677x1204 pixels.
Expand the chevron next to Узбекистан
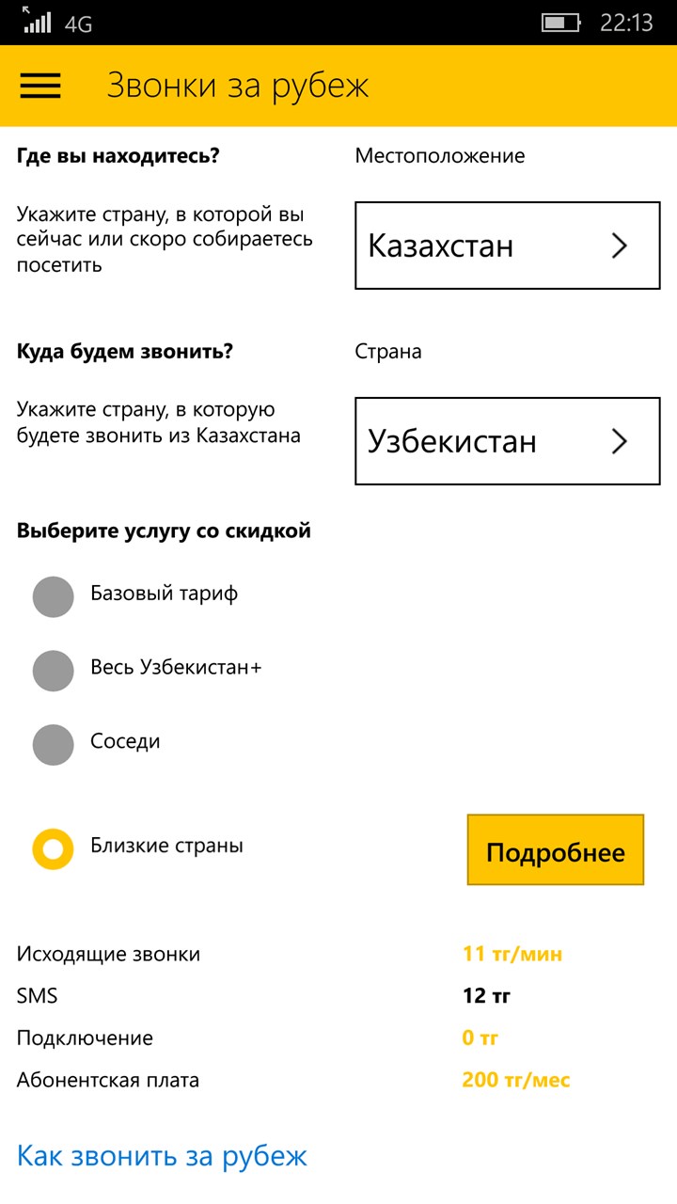[619, 441]
